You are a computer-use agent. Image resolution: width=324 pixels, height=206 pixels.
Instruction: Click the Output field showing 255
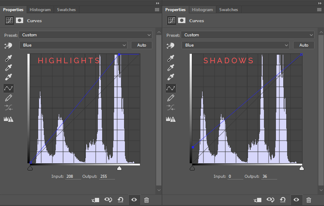click(107, 177)
